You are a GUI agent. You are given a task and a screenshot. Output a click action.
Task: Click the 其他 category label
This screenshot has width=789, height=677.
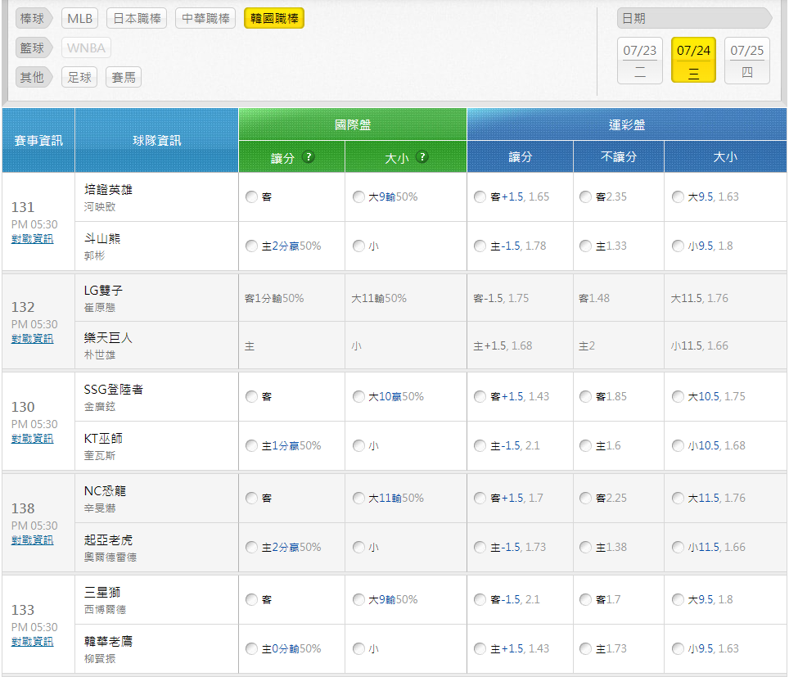pos(34,77)
